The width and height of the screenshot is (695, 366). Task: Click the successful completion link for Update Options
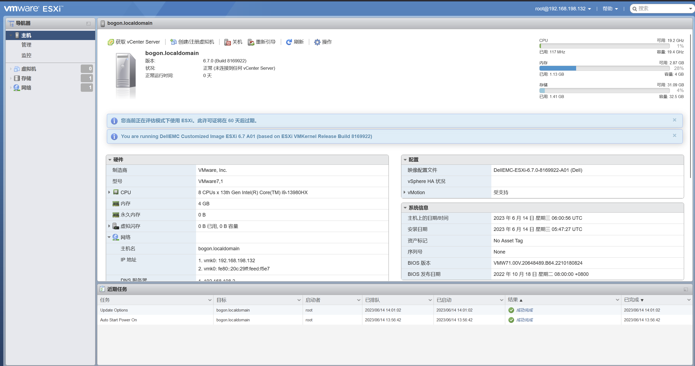pyautogui.click(x=524, y=310)
